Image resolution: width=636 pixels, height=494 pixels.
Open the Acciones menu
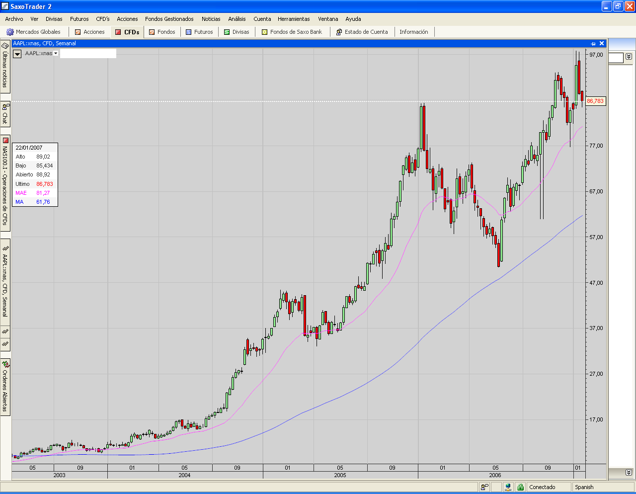(127, 19)
